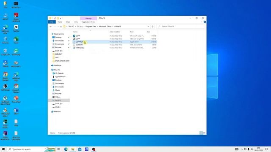Image resolution: width=271 pixels, height=152 pixels.
Task: Select Network in navigation pane
Action: (57, 111)
